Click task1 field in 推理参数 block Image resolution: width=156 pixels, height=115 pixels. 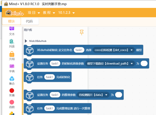coord(55,95)
